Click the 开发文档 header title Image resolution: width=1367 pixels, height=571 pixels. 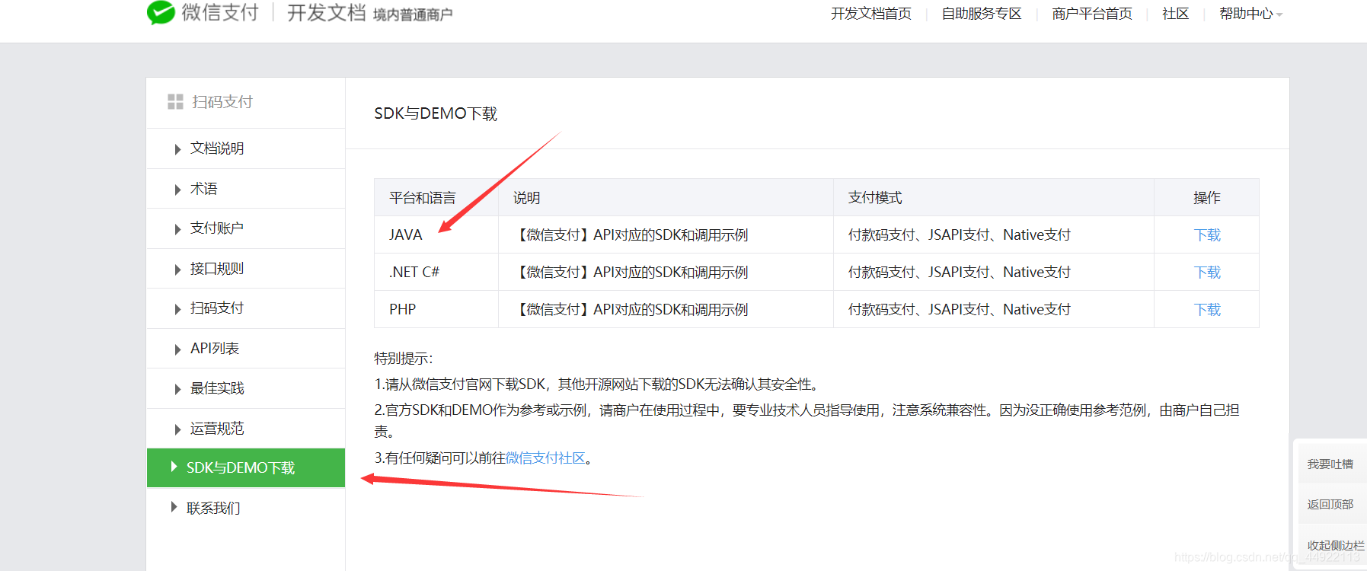tap(327, 12)
